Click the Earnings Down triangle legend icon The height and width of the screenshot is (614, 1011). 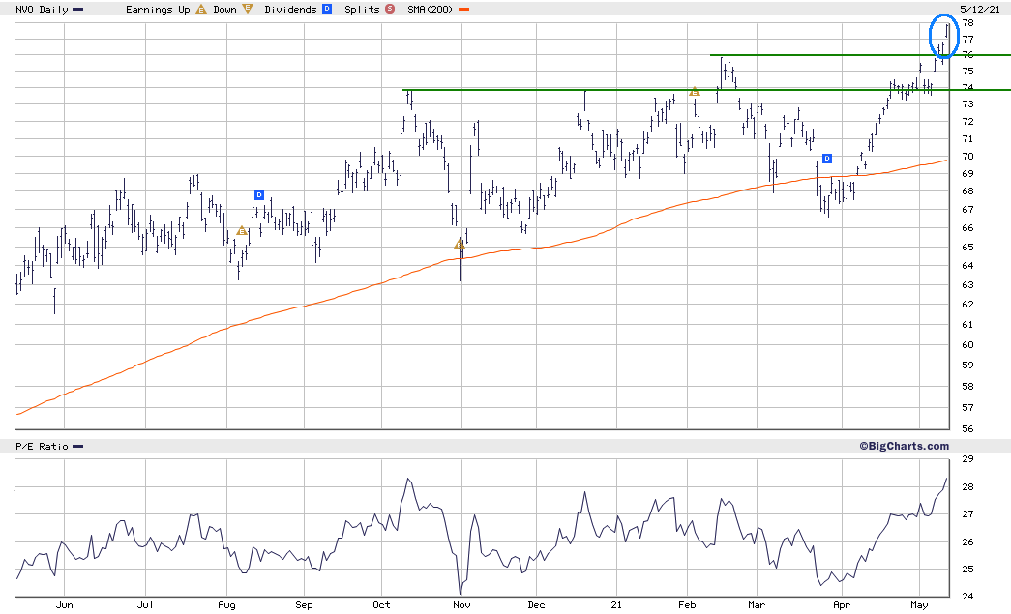pos(248,9)
